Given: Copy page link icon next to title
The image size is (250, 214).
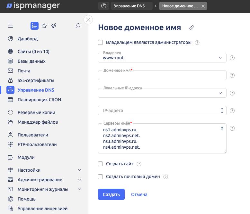Looking at the screenshot, I should click(192, 28).
